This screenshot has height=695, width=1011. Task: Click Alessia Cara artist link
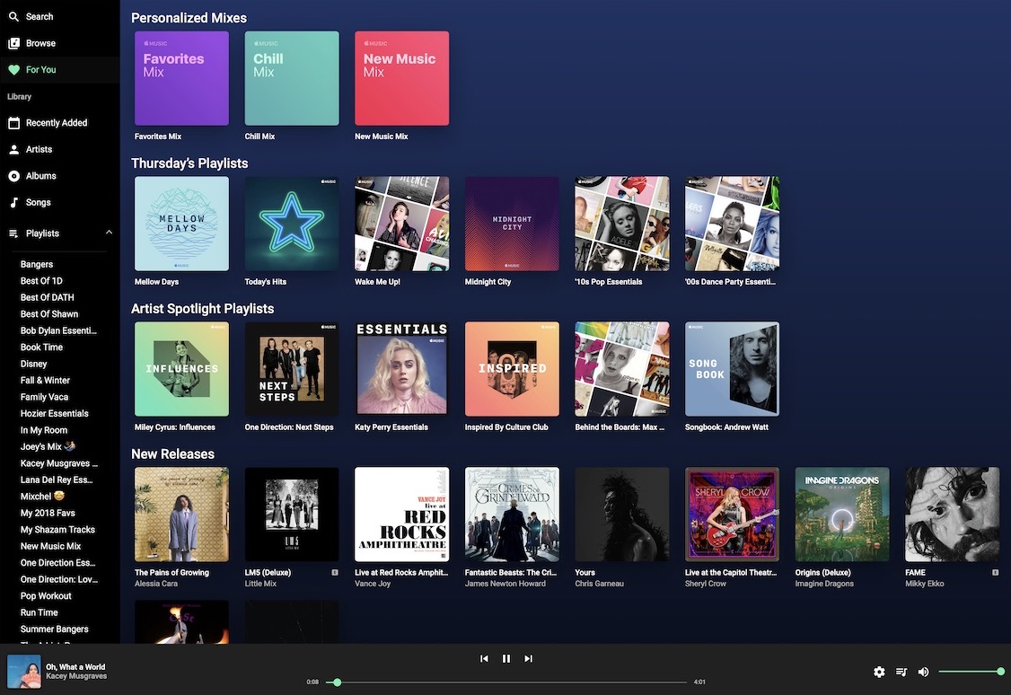tap(156, 584)
